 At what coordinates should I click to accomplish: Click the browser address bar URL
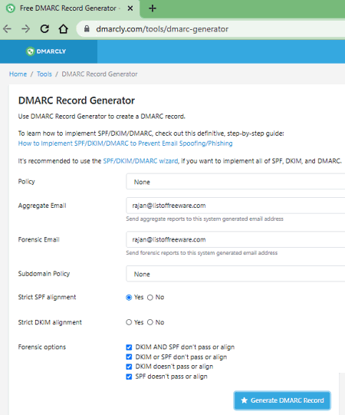(x=163, y=29)
